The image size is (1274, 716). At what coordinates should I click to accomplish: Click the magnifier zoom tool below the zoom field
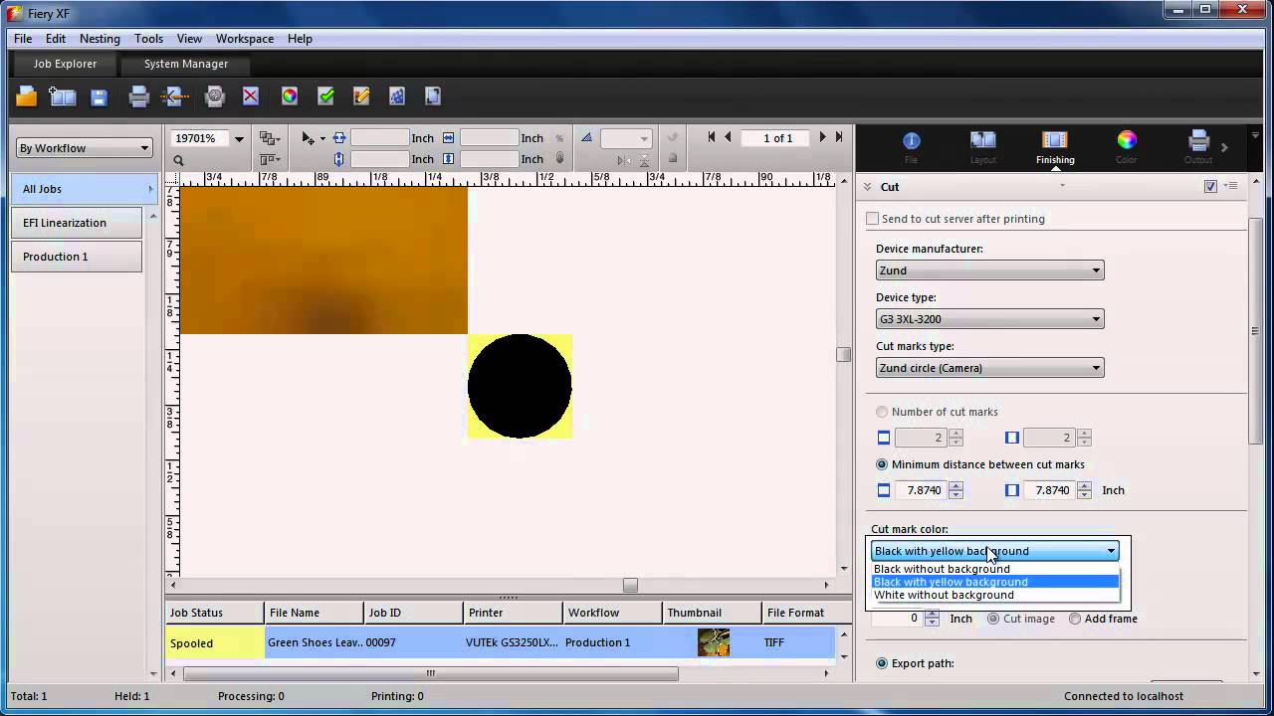click(x=178, y=160)
